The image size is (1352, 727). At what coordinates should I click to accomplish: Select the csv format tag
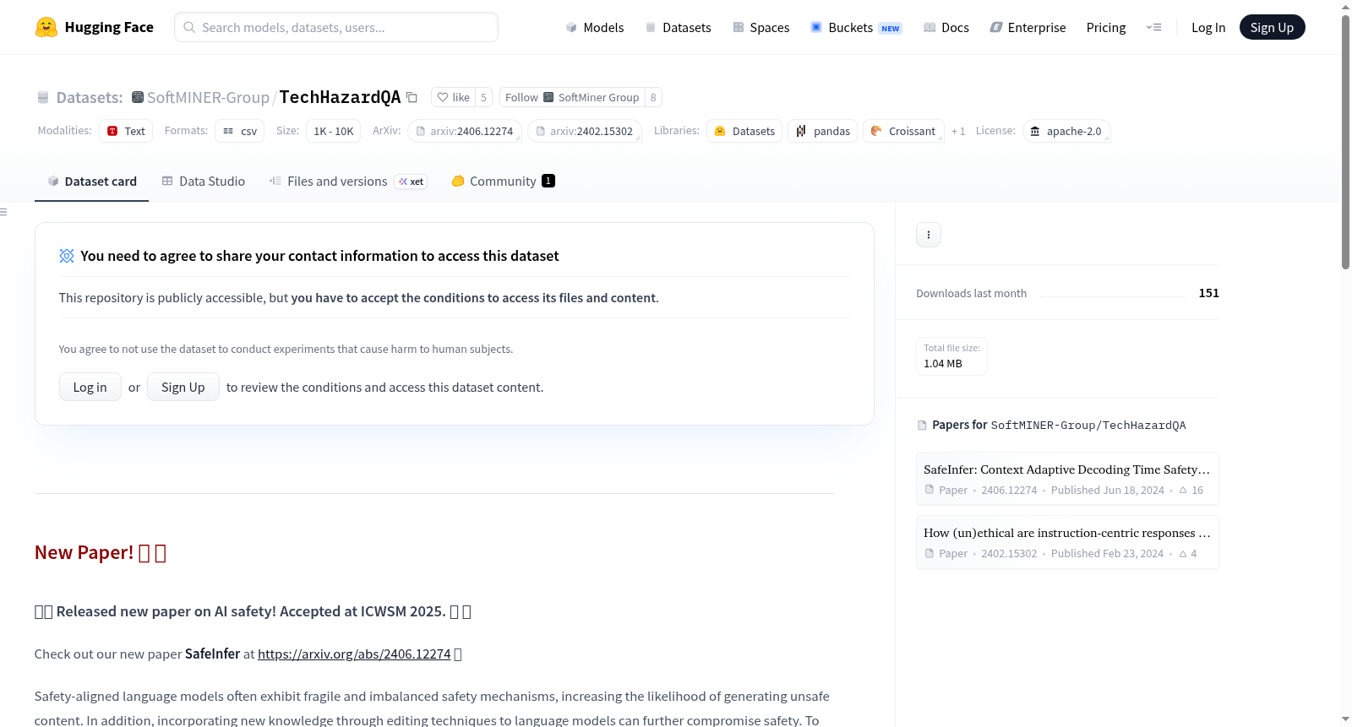coord(240,131)
